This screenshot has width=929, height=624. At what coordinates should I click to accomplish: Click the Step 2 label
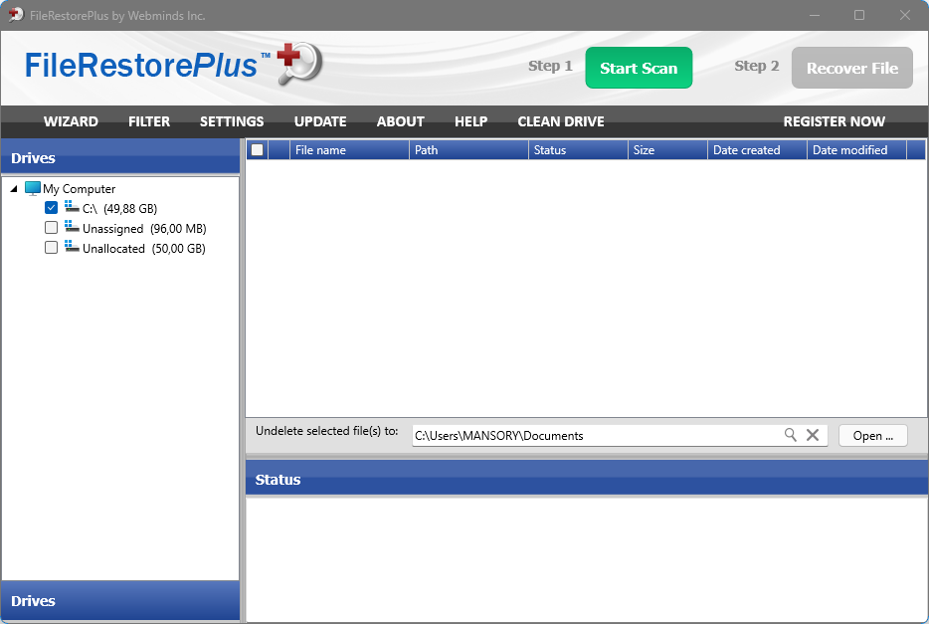pyautogui.click(x=757, y=66)
